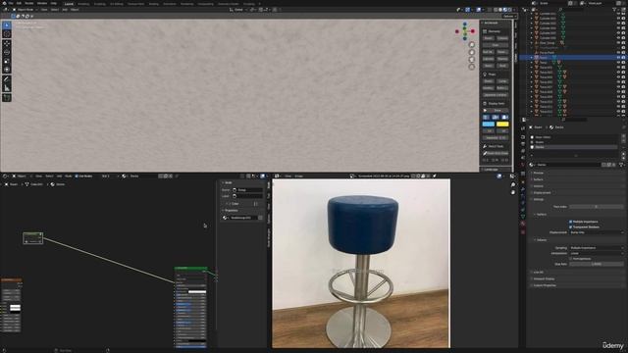The image size is (628, 353).
Task: Expand the Surface panel in material properties
Action: (538, 179)
